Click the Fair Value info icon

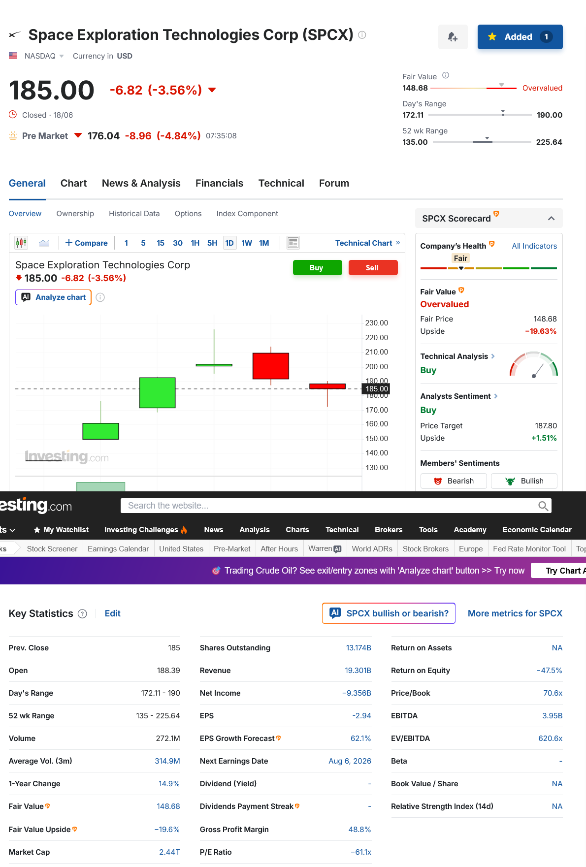coord(446,75)
